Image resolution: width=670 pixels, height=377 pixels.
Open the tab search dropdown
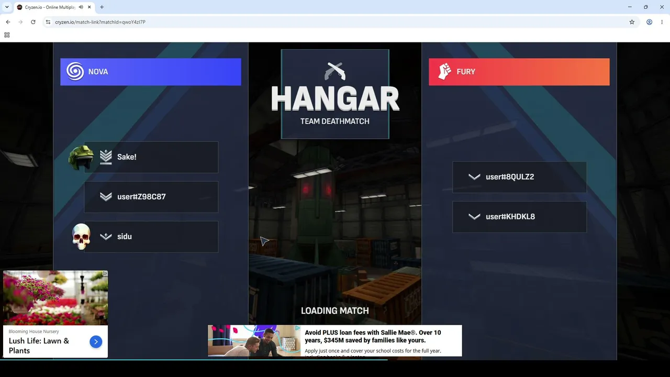(7, 7)
